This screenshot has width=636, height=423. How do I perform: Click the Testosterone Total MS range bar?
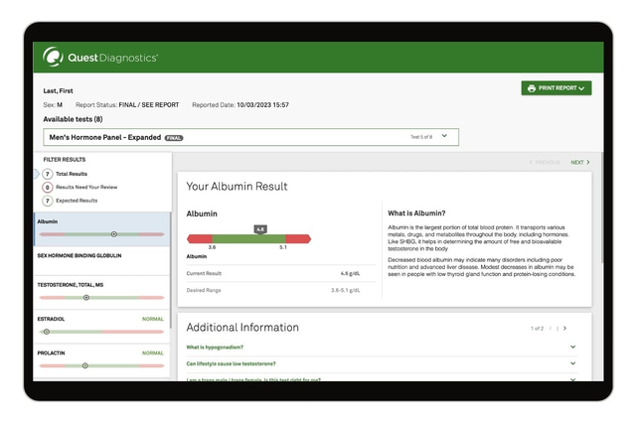(100, 297)
